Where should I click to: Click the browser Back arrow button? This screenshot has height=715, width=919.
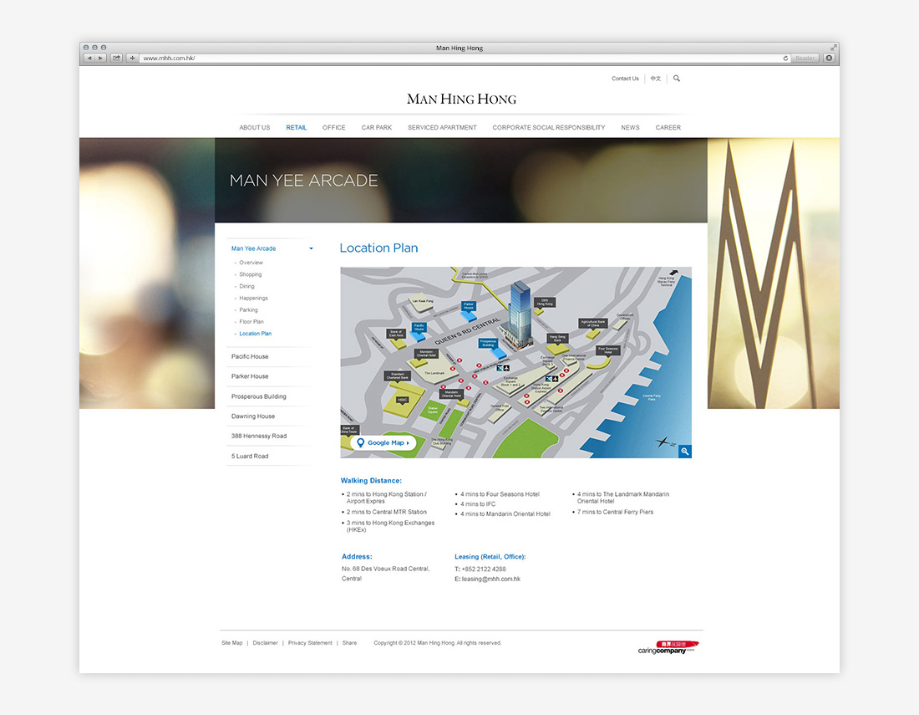pos(89,59)
